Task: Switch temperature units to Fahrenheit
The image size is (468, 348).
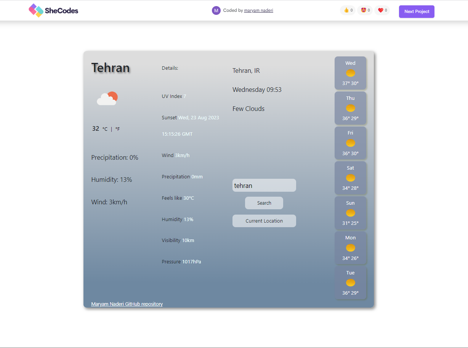Action: pyautogui.click(x=117, y=129)
